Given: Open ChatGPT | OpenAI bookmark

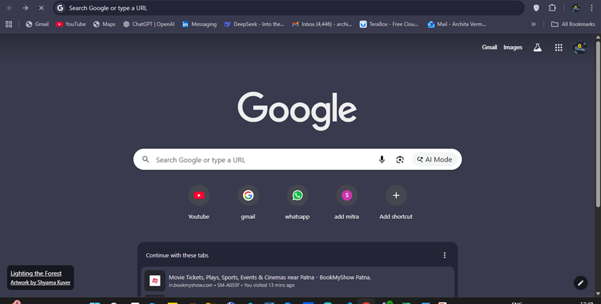Looking at the screenshot, I should [148, 24].
